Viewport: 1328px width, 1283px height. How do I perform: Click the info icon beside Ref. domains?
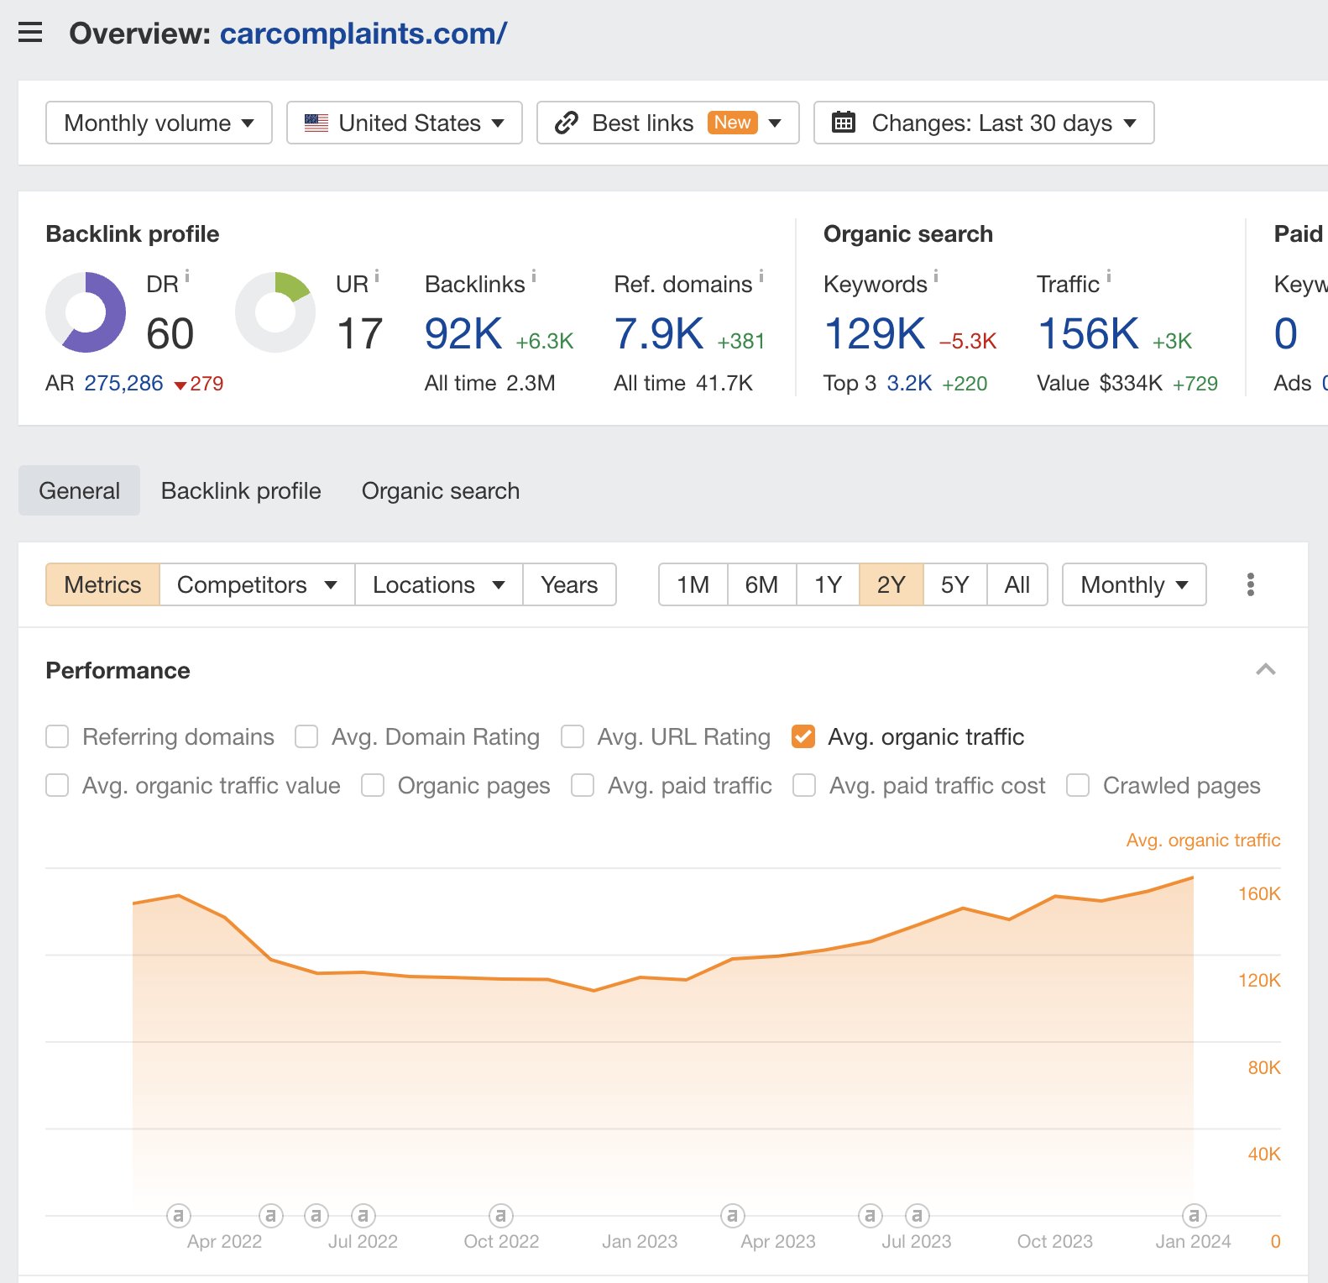pos(761,275)
